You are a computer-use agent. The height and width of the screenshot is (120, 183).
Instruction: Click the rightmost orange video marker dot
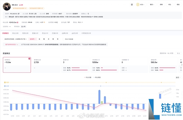tap(161, 82)
